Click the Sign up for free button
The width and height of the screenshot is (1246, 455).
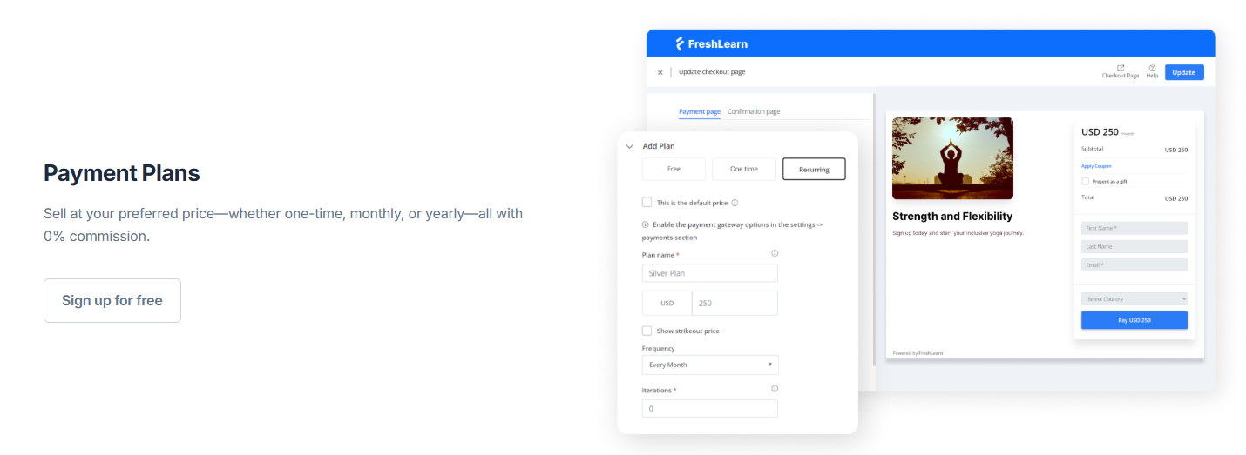(x=112, y=300)
